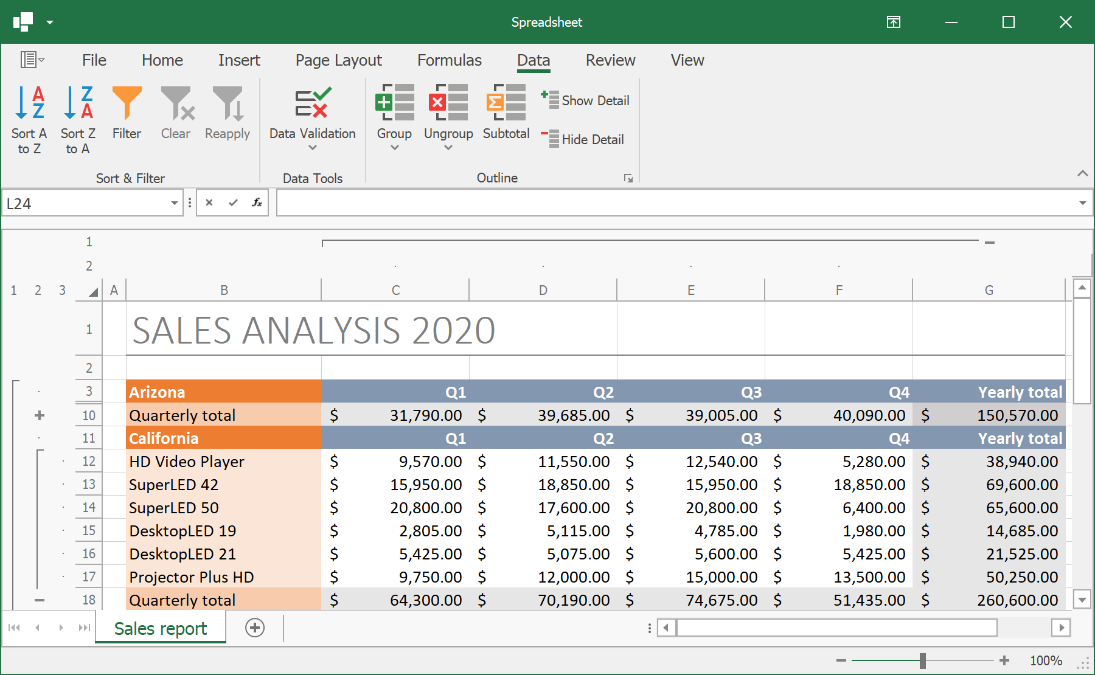
Task: Open the Formulas ribbon tab
Action: (449, 60)
